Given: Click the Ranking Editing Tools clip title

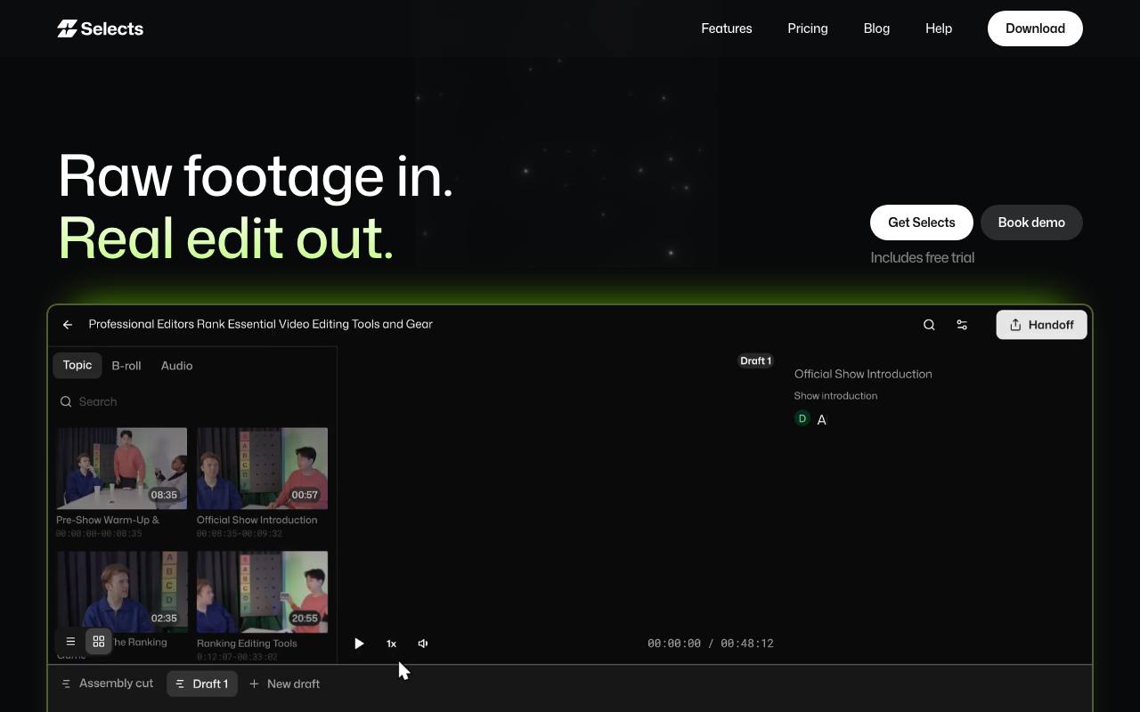Looking at the screenshot, I should click(247, 643).
